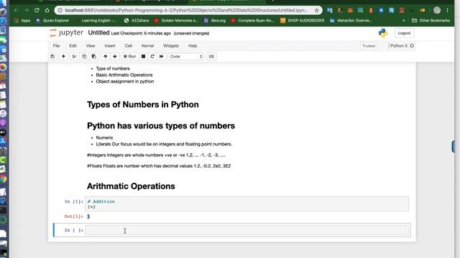460x258 pixels.
Task: Click the Object assignment in python bullet
Action: 124,81
